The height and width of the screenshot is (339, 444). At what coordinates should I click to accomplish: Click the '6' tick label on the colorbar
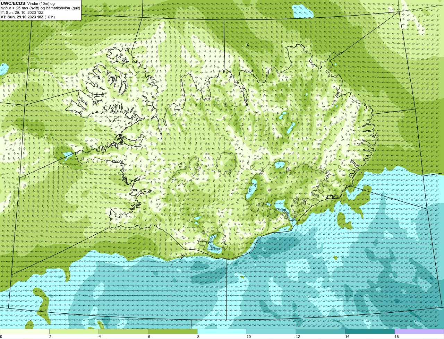(149, 337)
